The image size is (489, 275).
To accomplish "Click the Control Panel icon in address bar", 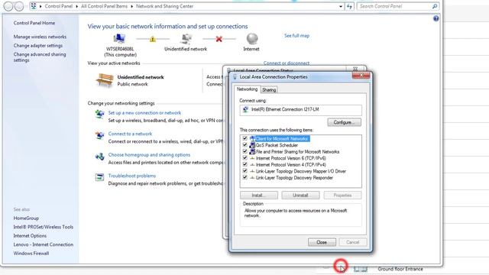I will tap(34, 6).
